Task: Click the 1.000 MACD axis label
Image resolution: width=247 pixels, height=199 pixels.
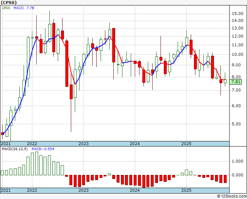Action: click(238, 161)
